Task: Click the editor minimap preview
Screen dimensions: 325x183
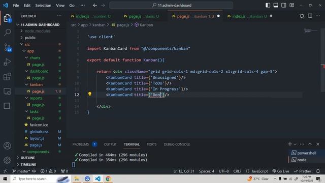Action: pos(310,31)
